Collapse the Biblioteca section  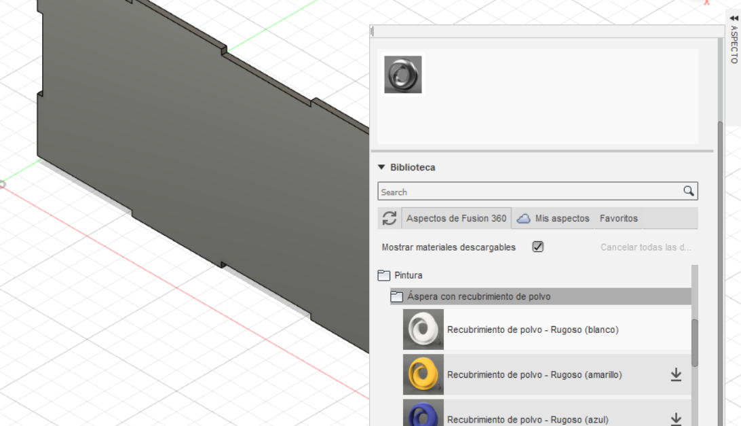coord(382,167)
